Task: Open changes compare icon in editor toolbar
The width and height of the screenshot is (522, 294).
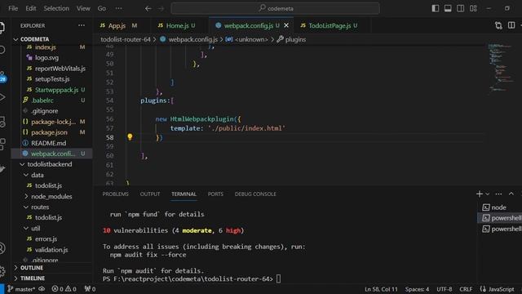Action: [498, 25]
